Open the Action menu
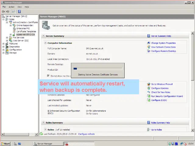 click(12, 7)
